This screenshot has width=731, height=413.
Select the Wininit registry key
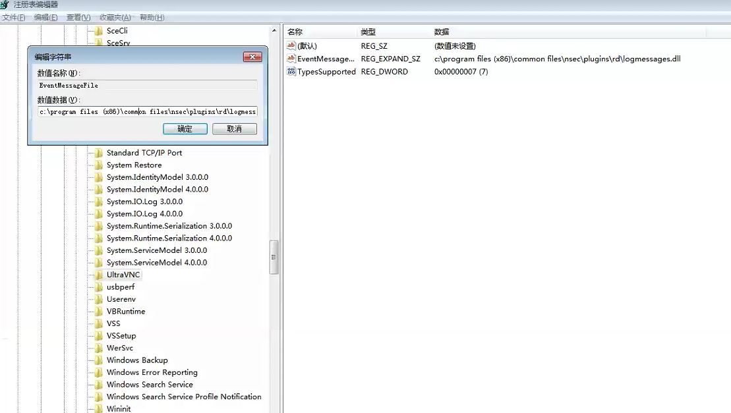tap(119, 409)
